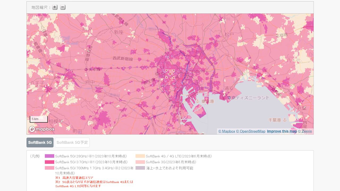Toggle display of 海上・水上 coverage legend entry

tap(140, 168)
